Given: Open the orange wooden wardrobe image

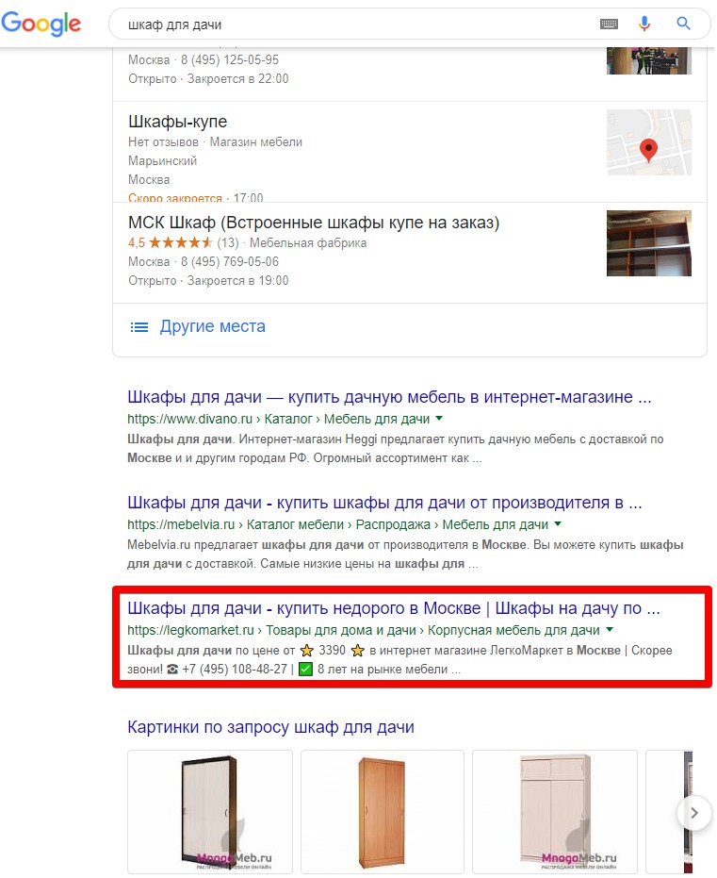Looking at the screenshot, I should click(x=382, y=812).
